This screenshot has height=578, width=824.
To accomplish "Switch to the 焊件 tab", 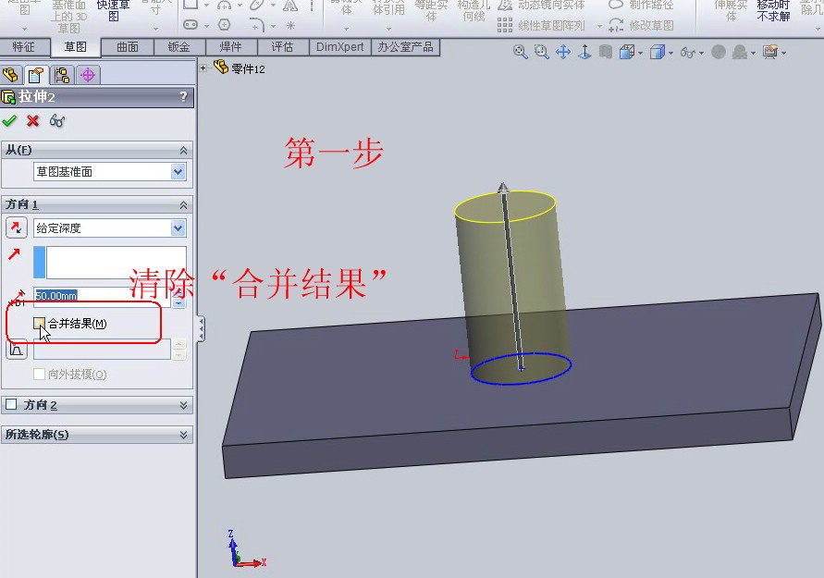I will (x=230, y=47).
